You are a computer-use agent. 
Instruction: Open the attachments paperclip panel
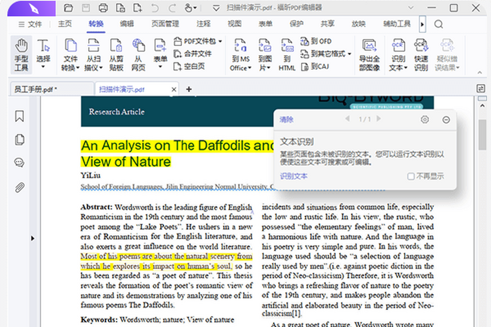[19, 187]
